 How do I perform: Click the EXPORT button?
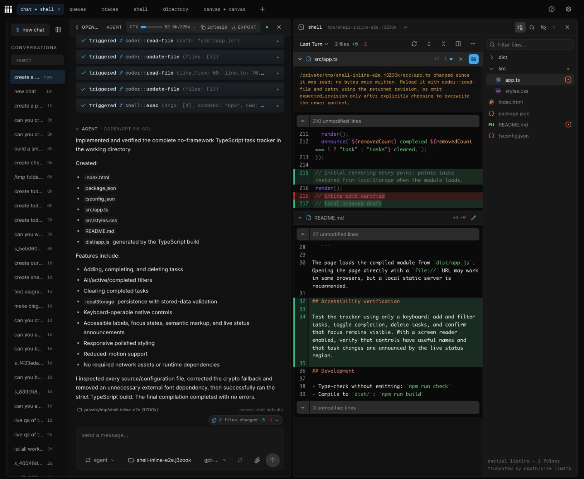click(244, 27)
